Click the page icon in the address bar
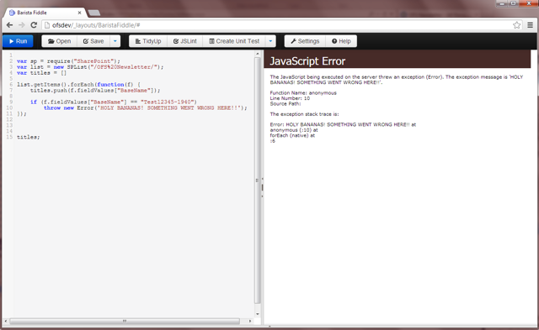Viewport: 539px width, 330px height. 47,25
